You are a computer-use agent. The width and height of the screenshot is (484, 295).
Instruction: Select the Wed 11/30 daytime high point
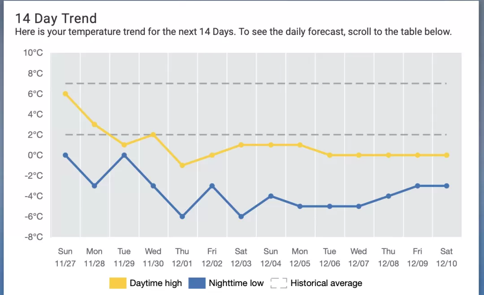pos(153,135)
